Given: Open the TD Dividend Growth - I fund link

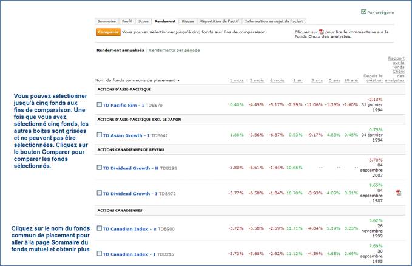Looking at the screenshot, I should point(126,194).
